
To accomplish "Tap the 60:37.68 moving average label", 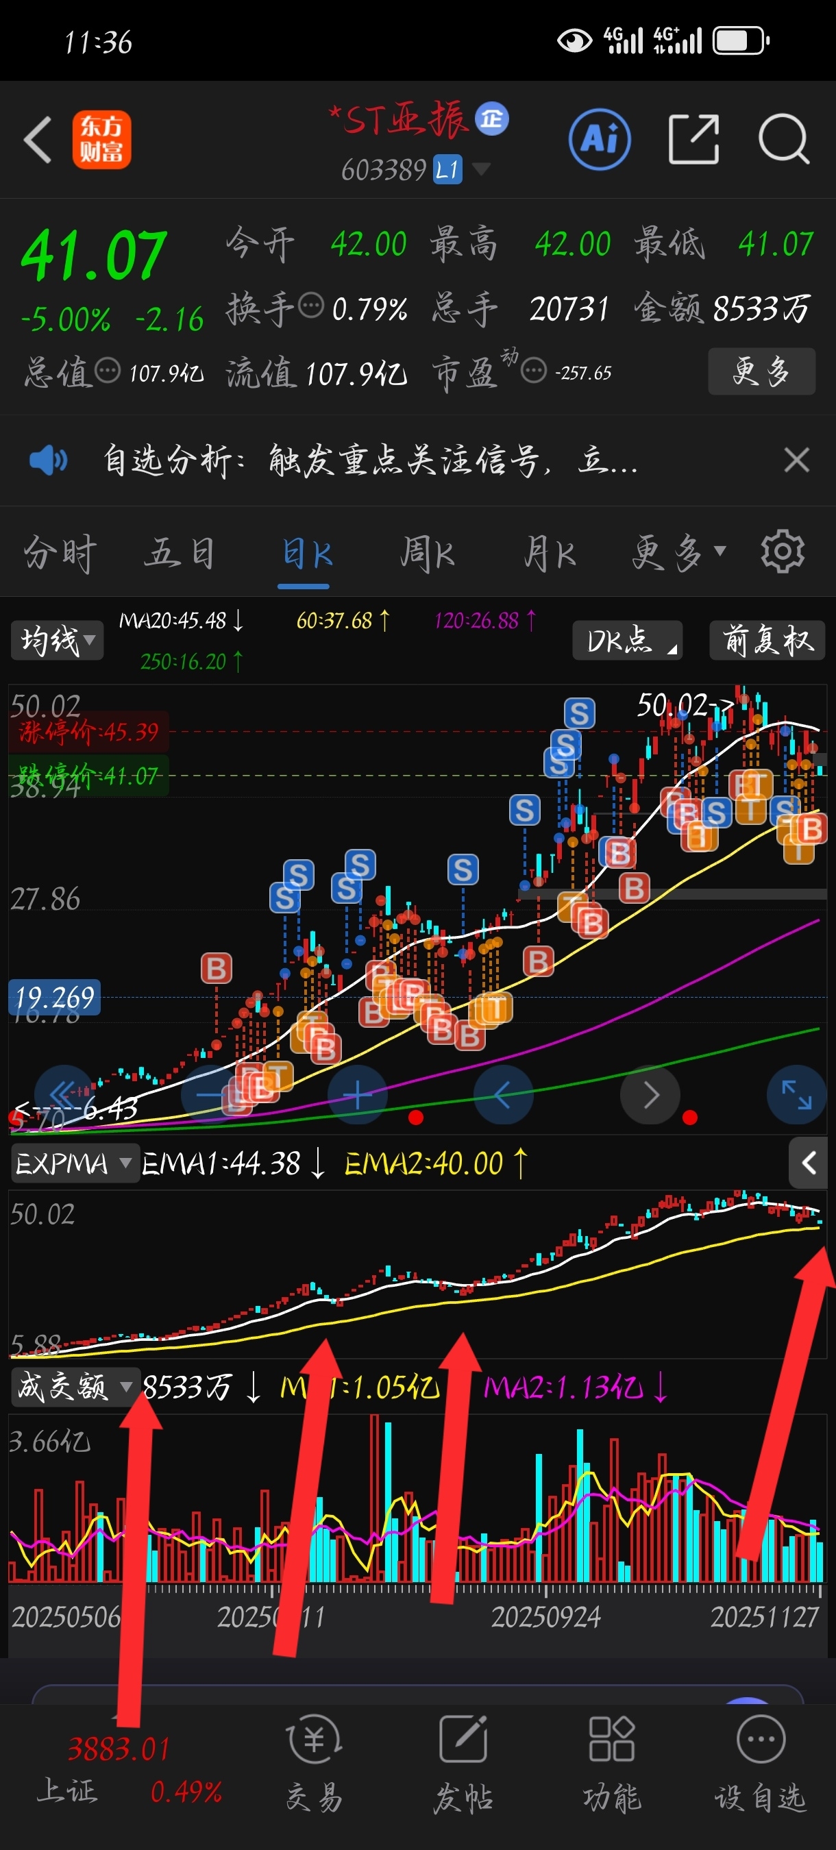I will coord(343,620).
